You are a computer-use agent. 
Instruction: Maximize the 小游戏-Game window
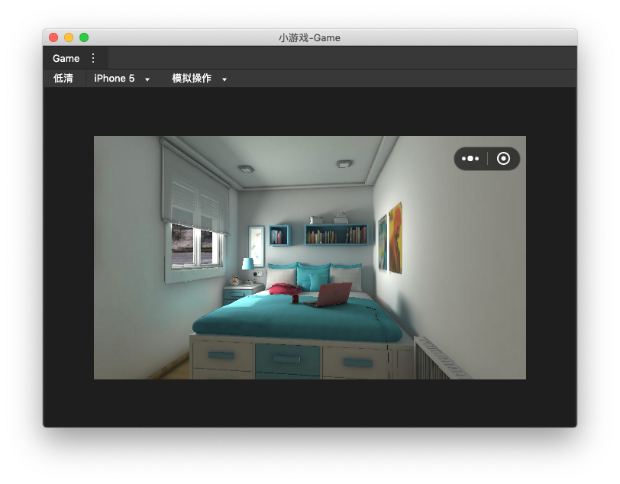coord(84,37)
